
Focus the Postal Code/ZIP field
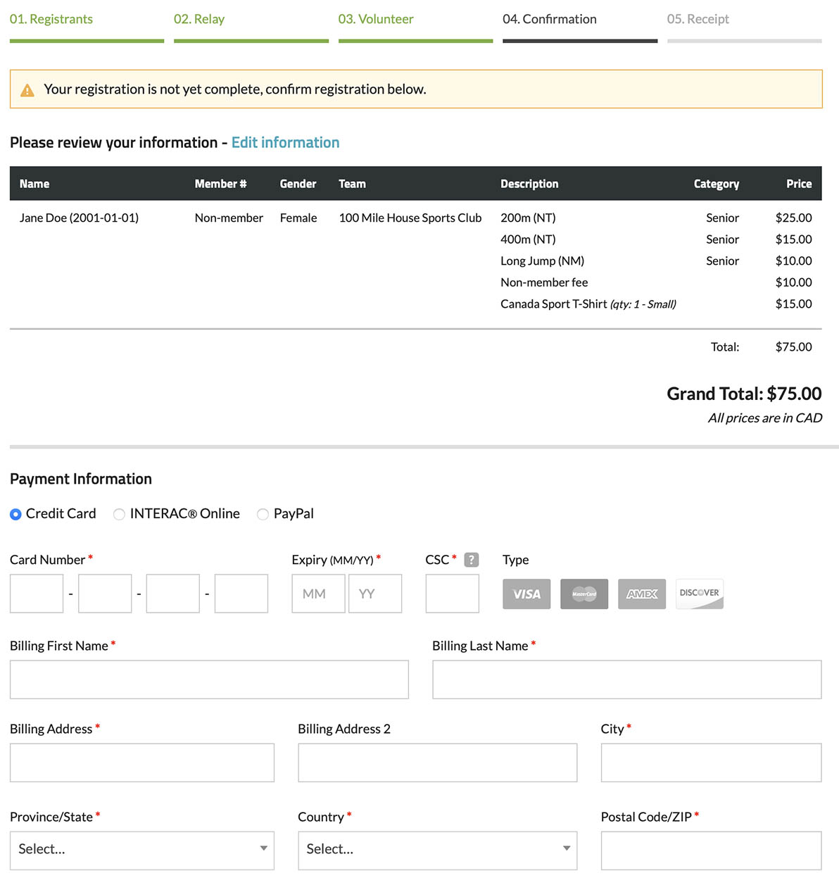(711, 850)
